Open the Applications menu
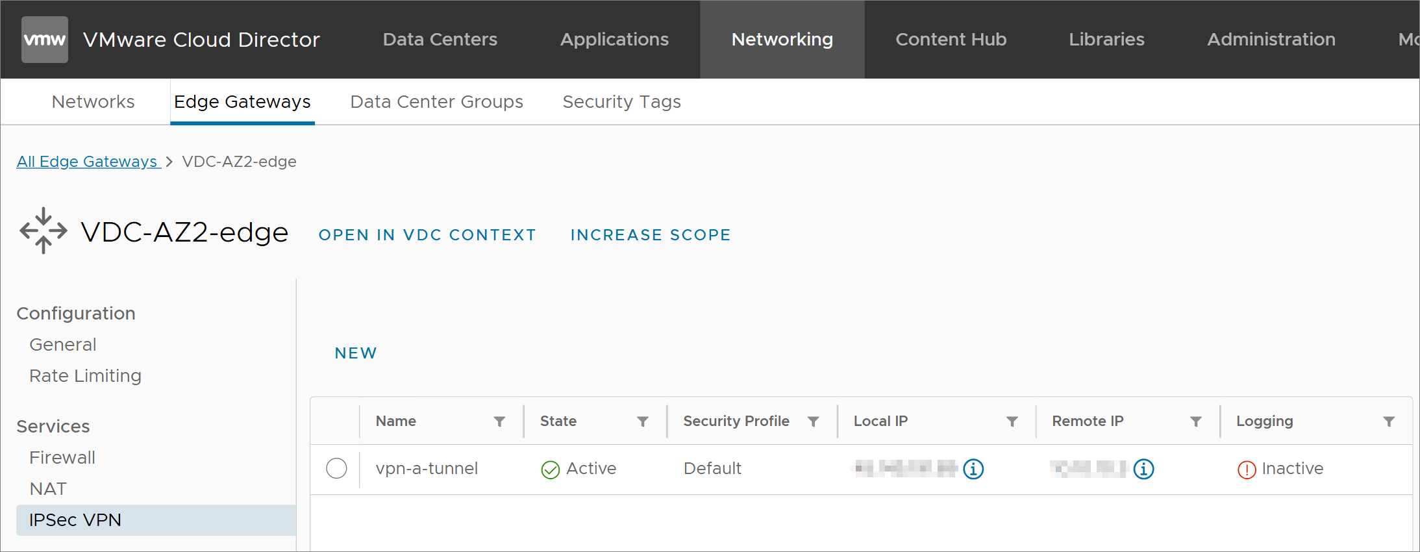Image resolution: width=1420 pixels, height=552 pixels. click(614, 40)
